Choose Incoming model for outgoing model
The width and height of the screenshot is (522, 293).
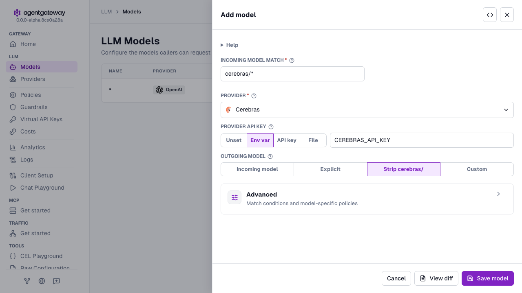257,169
